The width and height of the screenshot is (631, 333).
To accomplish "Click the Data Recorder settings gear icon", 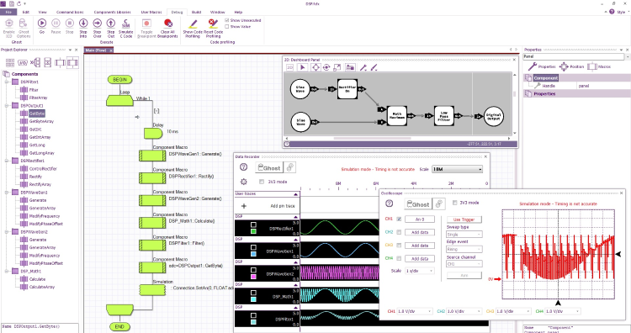I will tap(243, 182).
